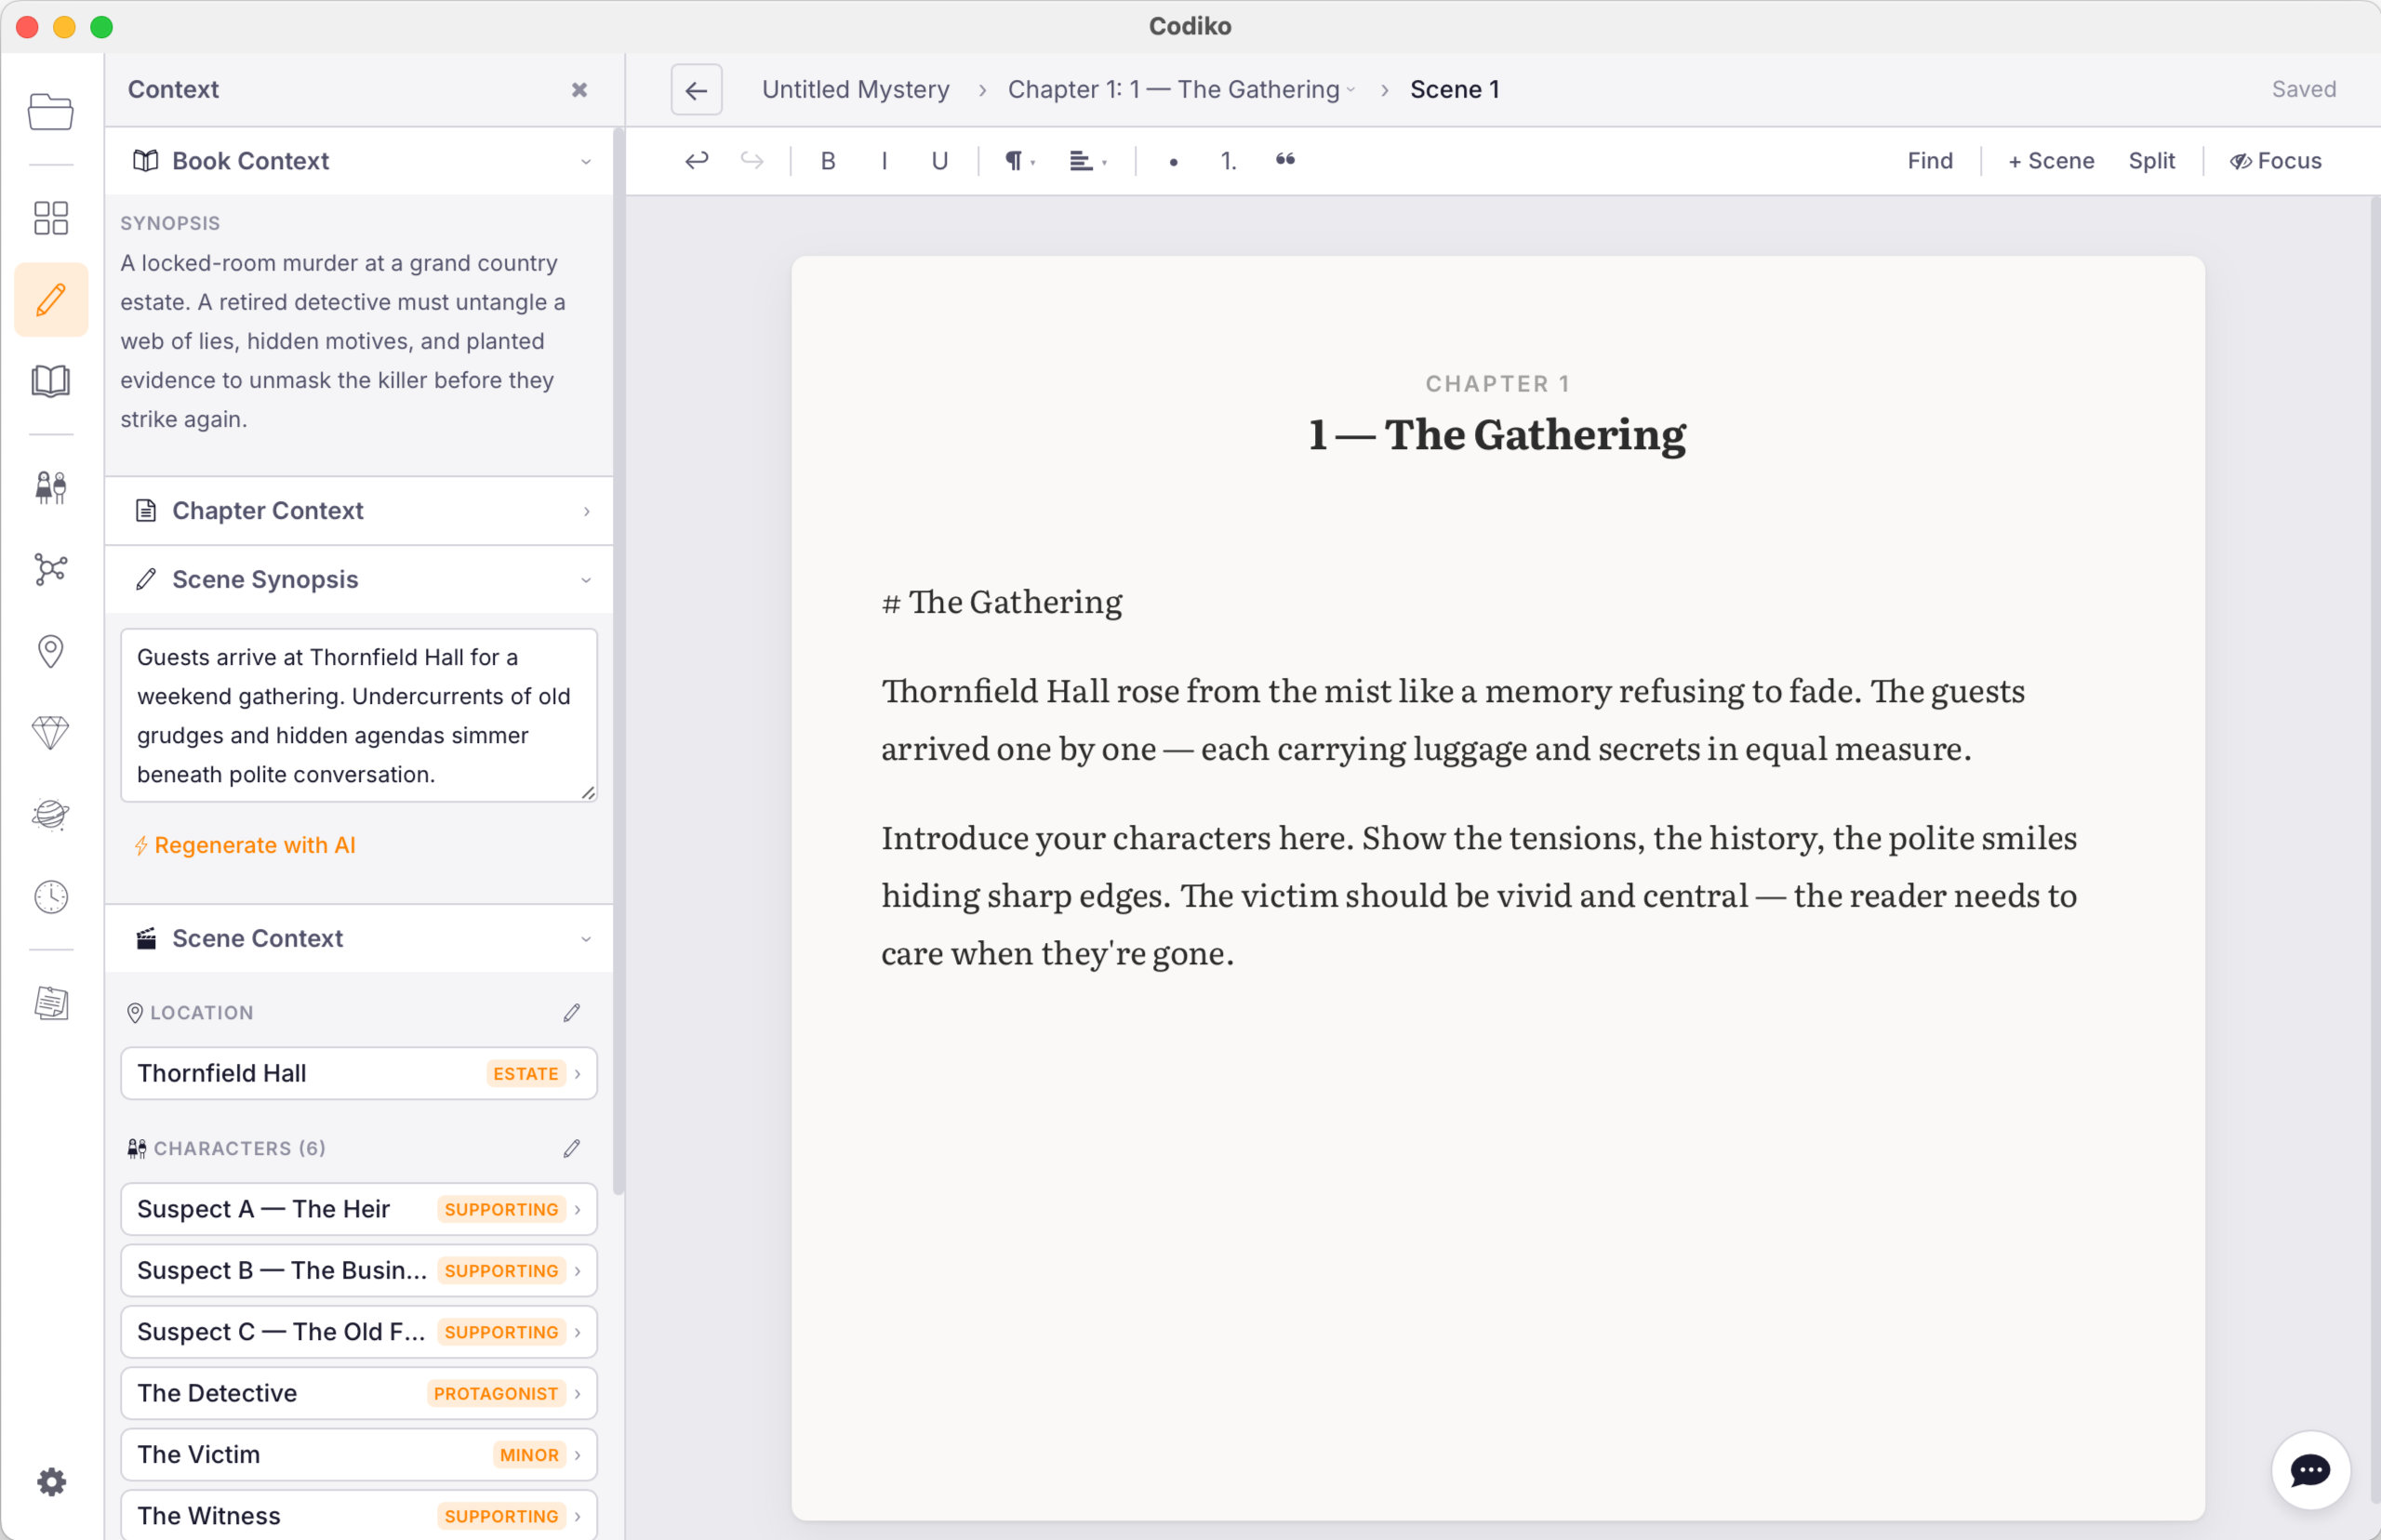This screenshot has width=2381, height=1540.
Task: Click the context panel scrollbar
Action: [x=618, y=660]
